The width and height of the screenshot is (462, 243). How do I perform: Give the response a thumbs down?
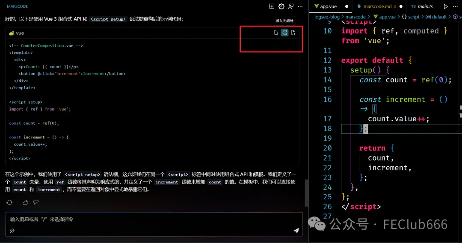coord(36,202)
